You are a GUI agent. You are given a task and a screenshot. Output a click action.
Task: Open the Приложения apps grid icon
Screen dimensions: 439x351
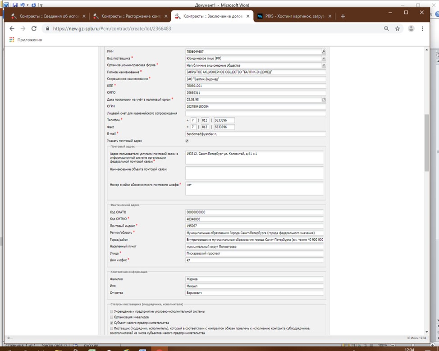click(x=12, y=40)
